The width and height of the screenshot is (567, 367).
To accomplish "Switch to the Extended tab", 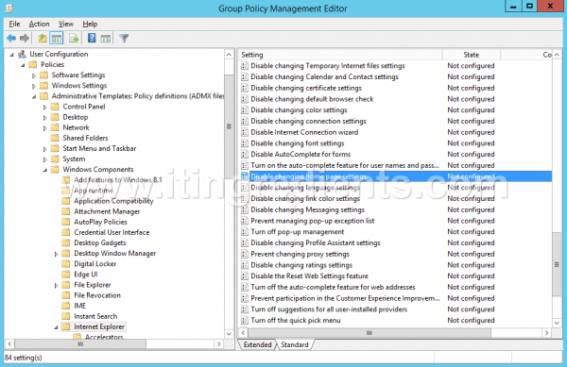I will (257, 344).
